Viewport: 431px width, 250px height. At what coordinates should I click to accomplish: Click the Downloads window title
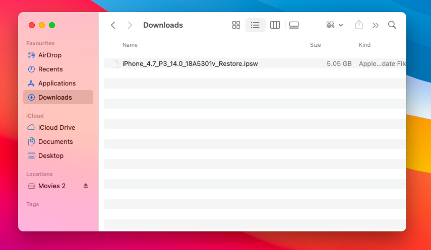(163, 25)
